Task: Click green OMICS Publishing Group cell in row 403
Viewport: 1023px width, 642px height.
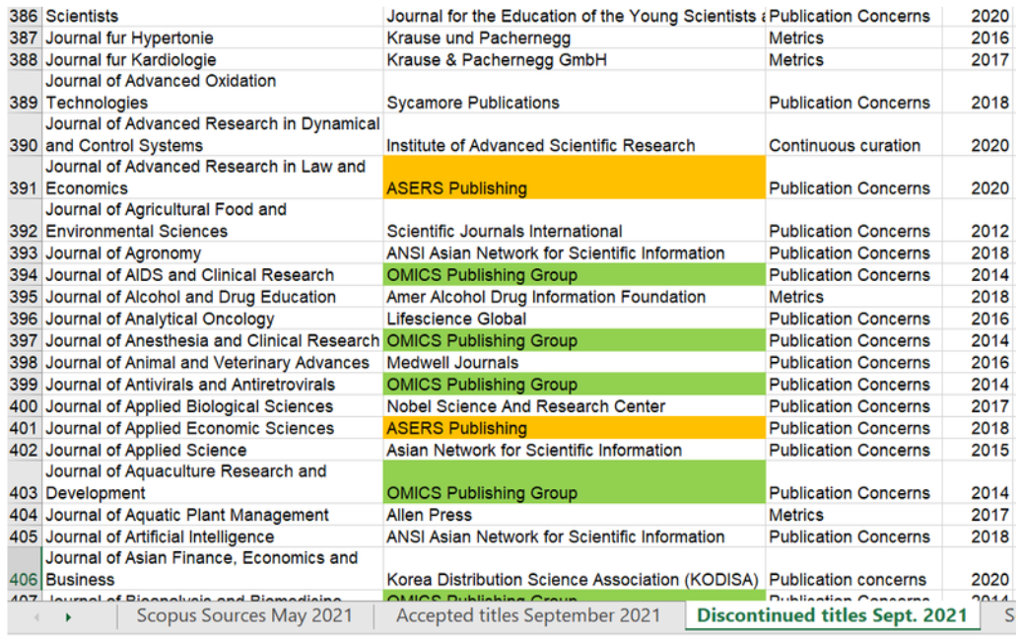Action: (x=575, y=482)
